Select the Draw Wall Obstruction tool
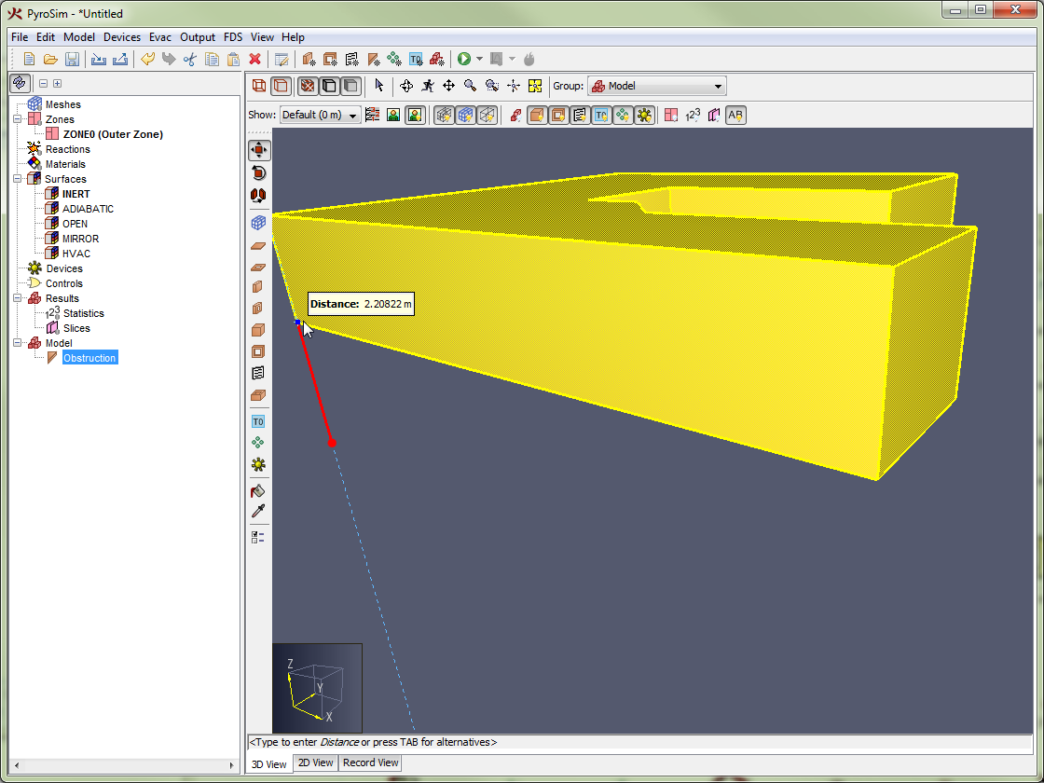This screenshot has height=783, width=1044. [258, 287]
